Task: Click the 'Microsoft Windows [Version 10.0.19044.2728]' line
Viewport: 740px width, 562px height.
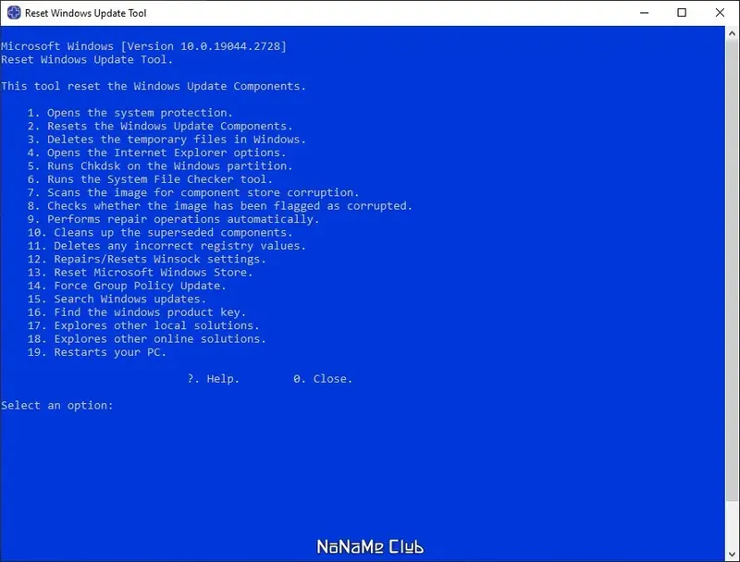Action: [x=143, y=46]
